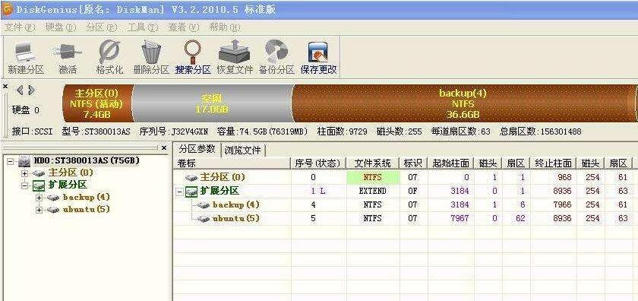This screenshot has height=301, width=638.
Task: Switch to the 分区参数 tab
Action: 197,149
